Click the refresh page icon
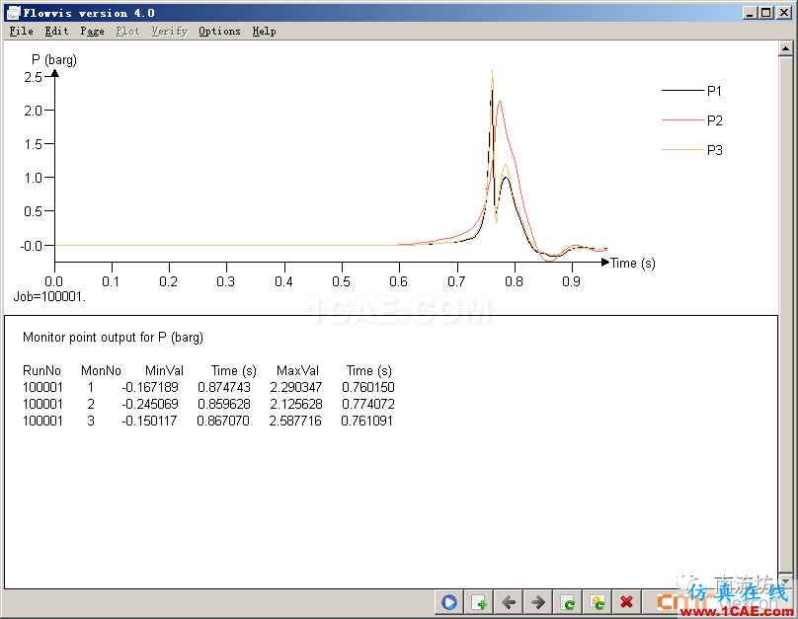The width and height of the screenshot is (798, 619). coord(568,603)
